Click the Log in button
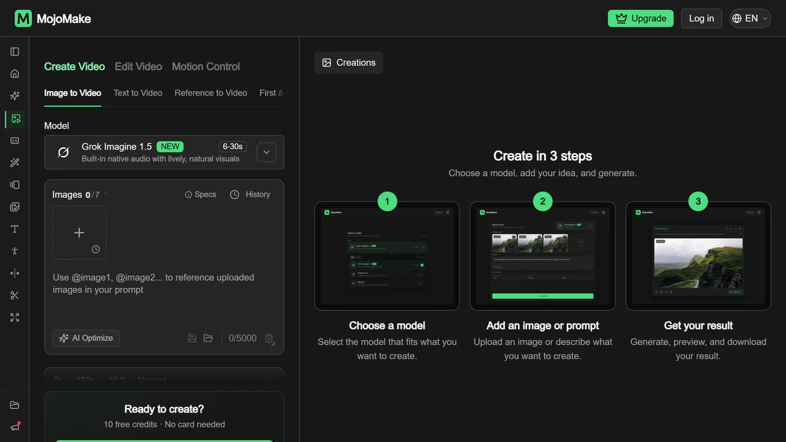Screen dimensions: 786x442 pos(701,18)
